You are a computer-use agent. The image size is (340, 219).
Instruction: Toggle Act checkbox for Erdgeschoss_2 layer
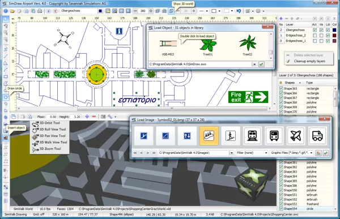[x=314, y=35]
